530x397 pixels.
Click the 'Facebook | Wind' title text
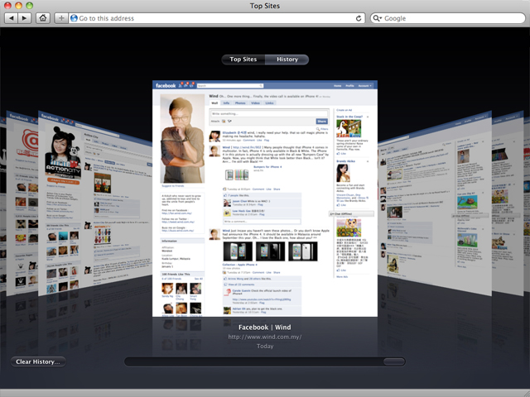(265, 328)
